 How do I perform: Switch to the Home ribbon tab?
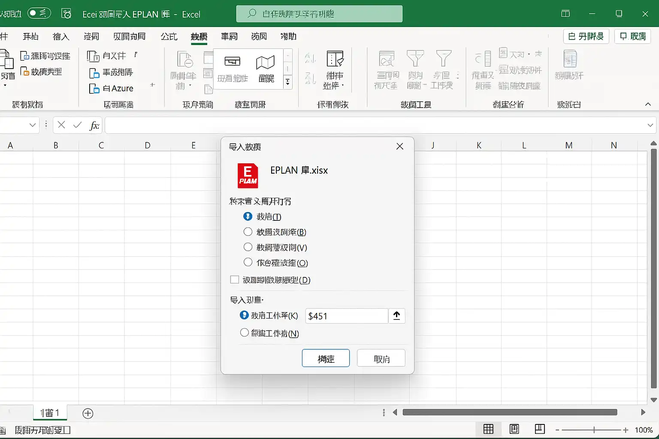tap(30, 36)
